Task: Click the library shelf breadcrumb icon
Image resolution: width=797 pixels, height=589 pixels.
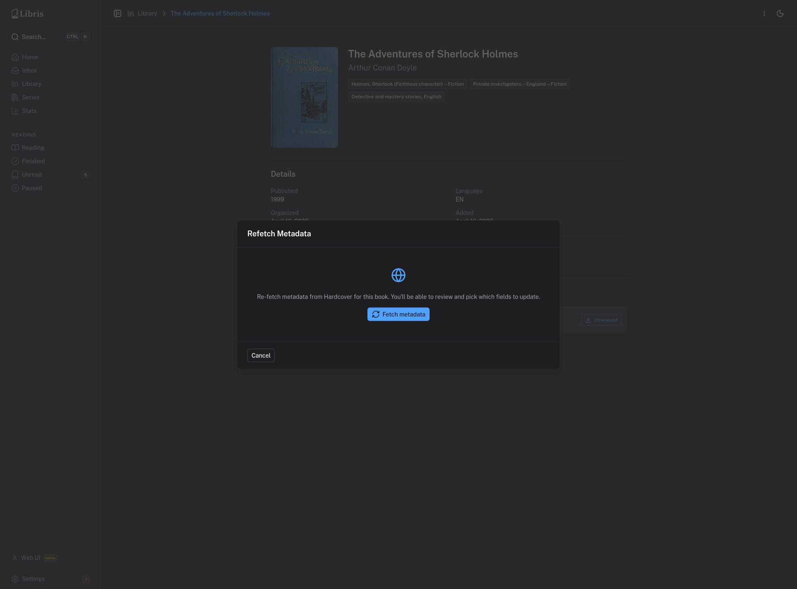Action: tap(131, 13)
